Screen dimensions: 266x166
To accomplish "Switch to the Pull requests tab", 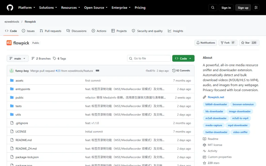I will point(51,31).
